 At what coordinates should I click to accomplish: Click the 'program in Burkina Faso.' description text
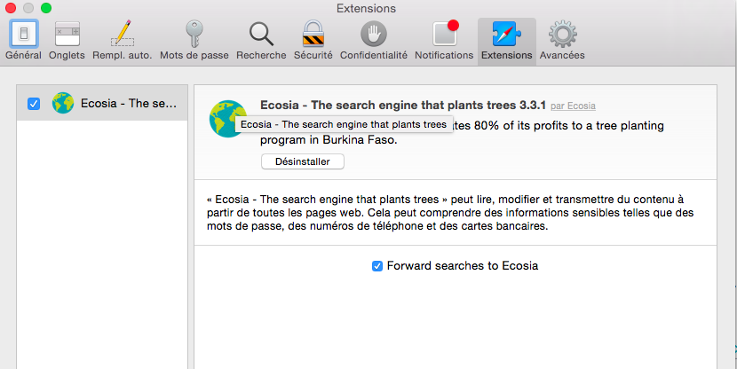coord(329,140)
